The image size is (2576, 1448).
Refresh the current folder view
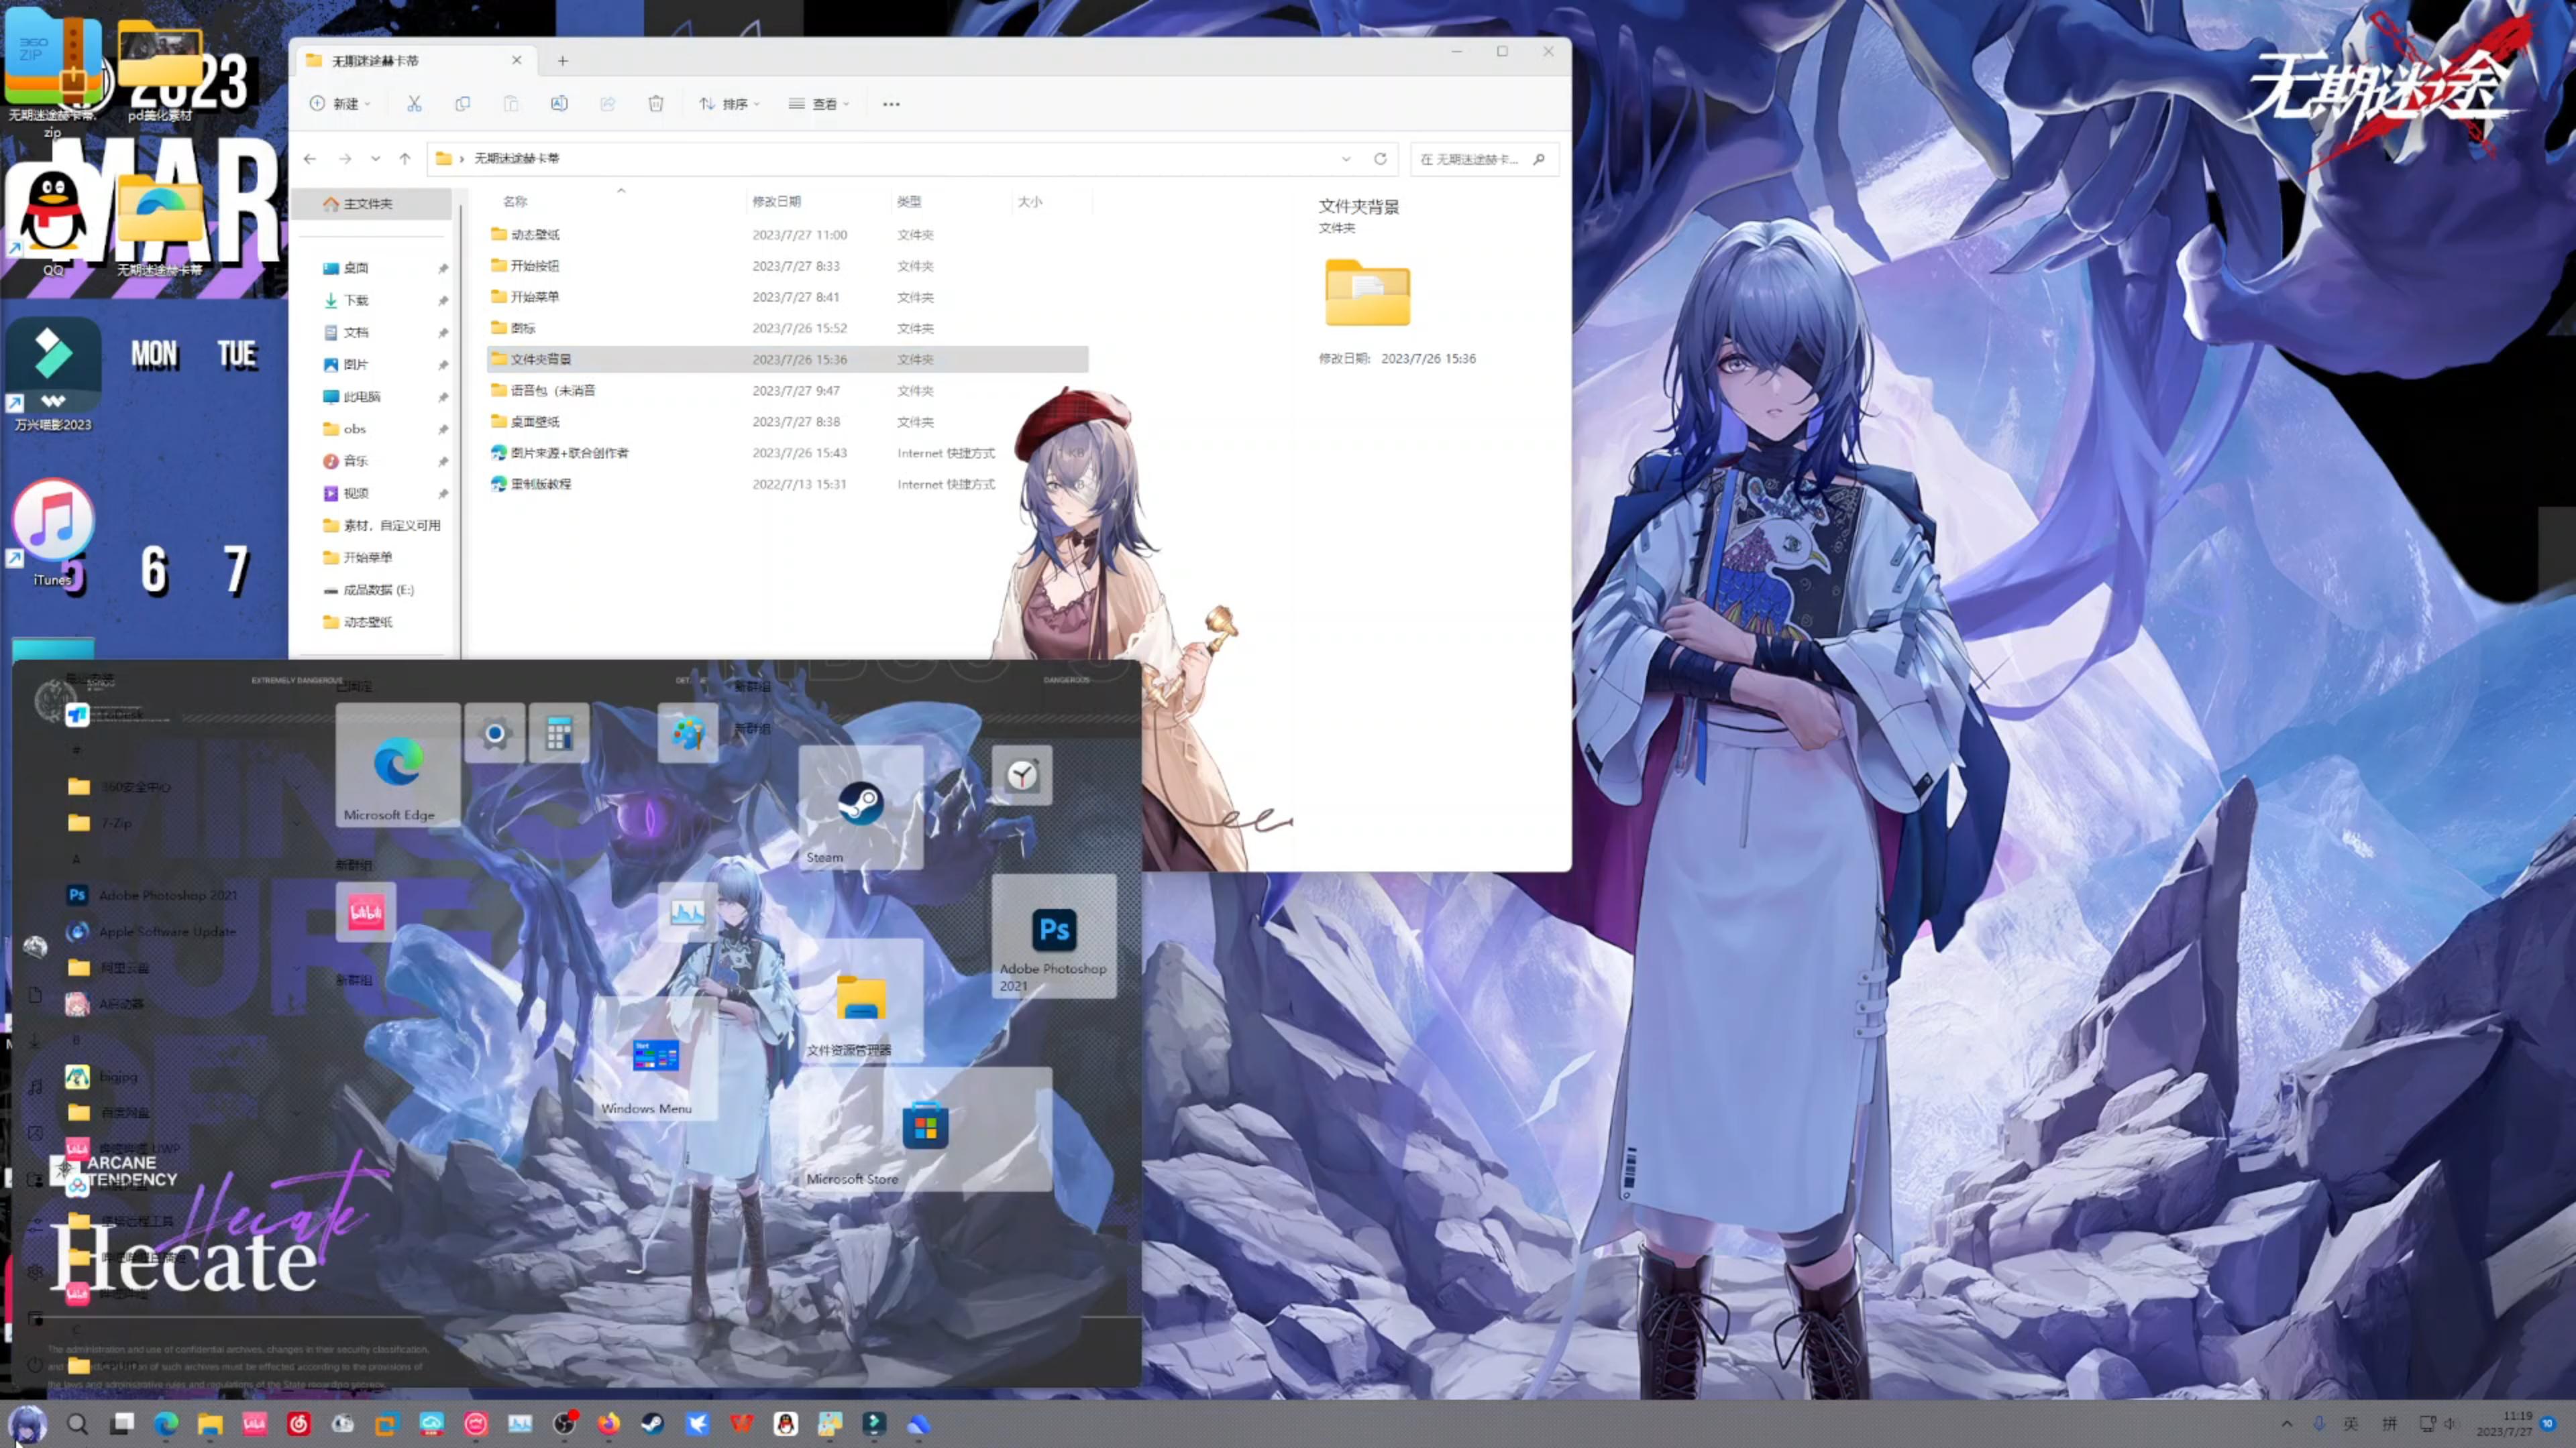tap(1380, 159)
